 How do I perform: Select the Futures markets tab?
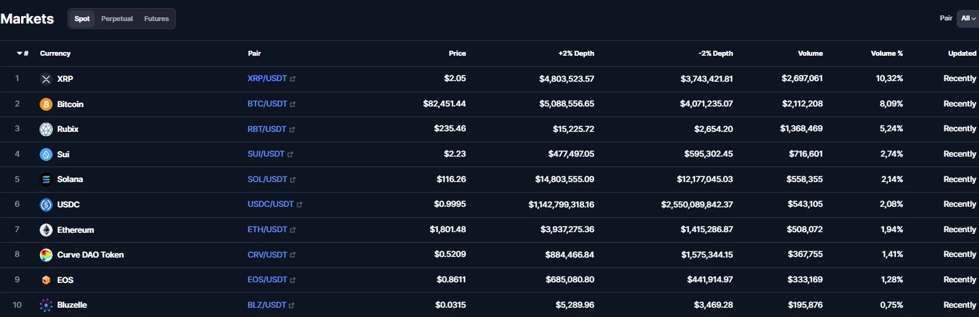[x=156, y=19]
